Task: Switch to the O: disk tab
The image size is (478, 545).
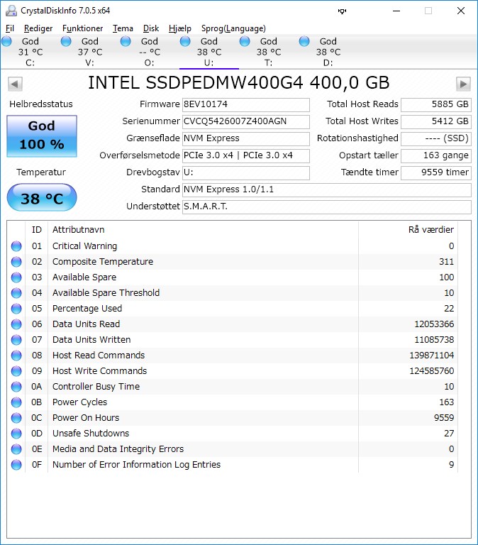Action: tap(150, 52)
